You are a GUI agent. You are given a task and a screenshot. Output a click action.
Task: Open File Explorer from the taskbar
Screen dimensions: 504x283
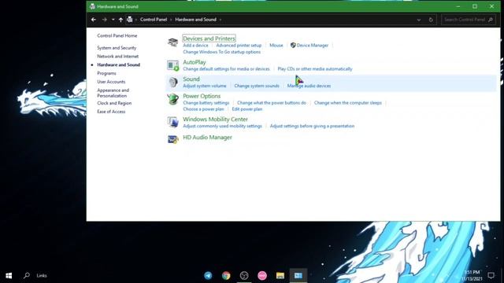pyautogui.click(x=280, y=275)
